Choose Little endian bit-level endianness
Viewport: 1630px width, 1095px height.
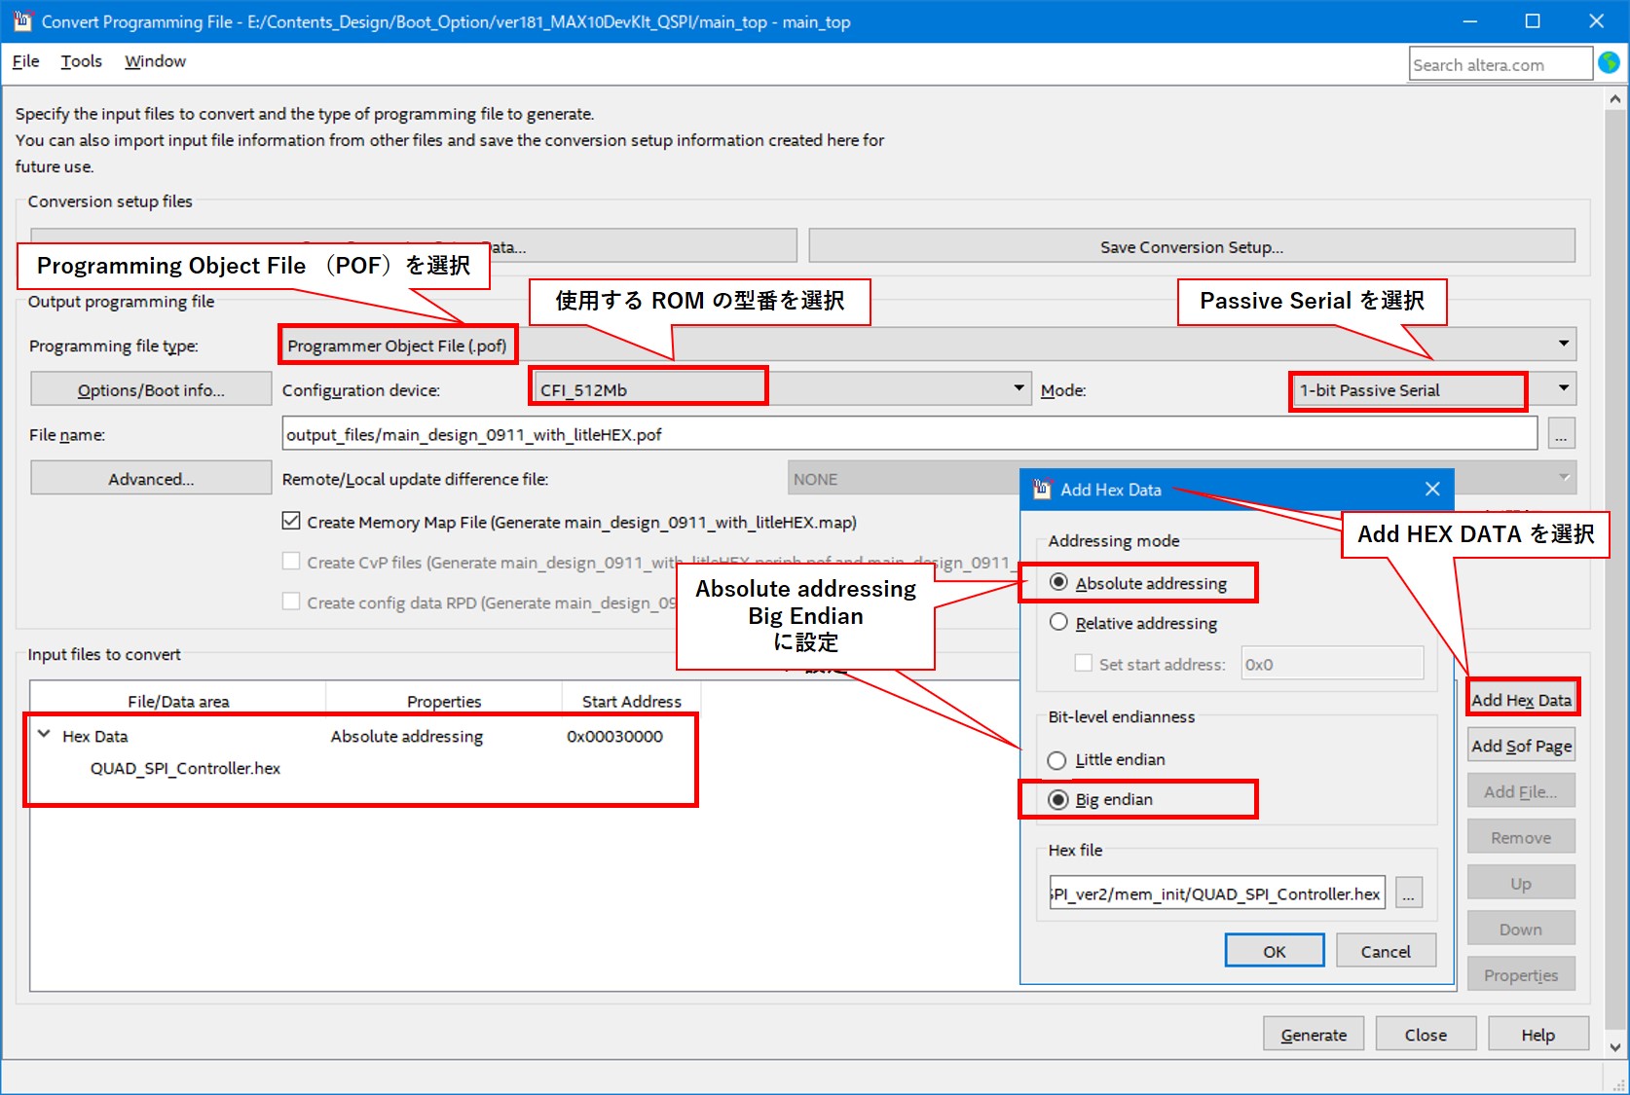(x=1057, y=760)
